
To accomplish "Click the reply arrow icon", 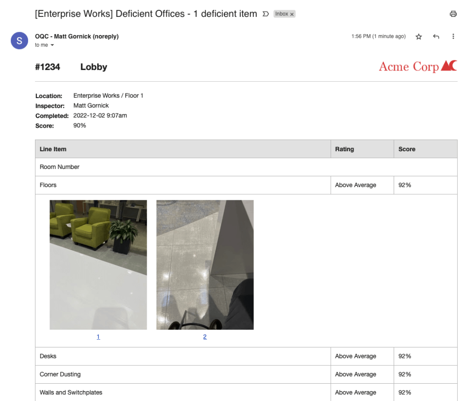I will (436, 37).
